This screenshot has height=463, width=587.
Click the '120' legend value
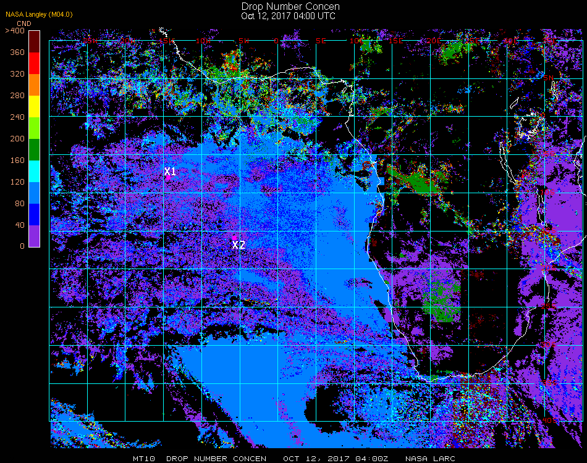17,182
